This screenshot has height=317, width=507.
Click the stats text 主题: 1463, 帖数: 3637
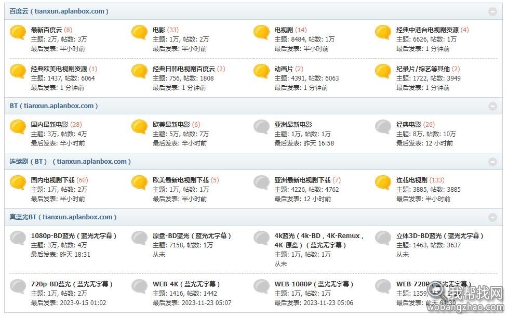(x=429, y=245)
